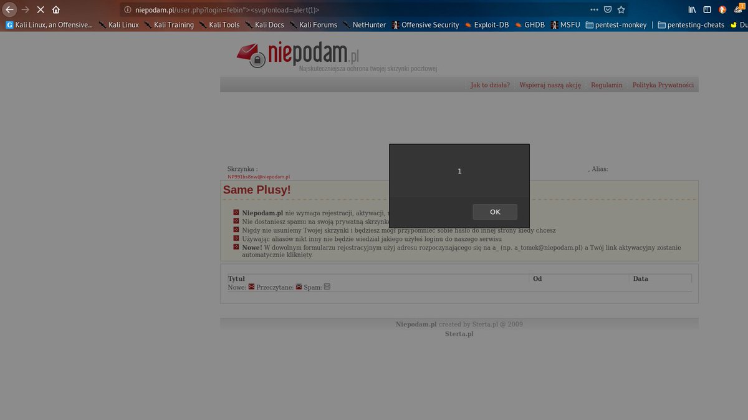Click the site information icon in address bar
Image resolution: width=748 pixels, height=420 pixels.
point(127,9)
